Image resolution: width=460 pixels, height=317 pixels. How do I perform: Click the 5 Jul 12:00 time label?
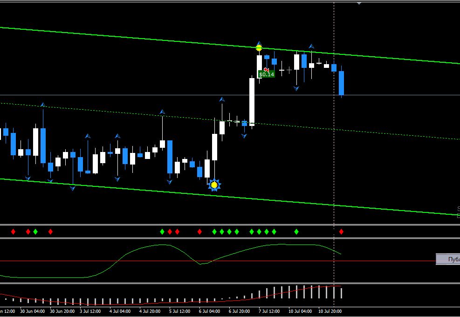click(179, 311)
